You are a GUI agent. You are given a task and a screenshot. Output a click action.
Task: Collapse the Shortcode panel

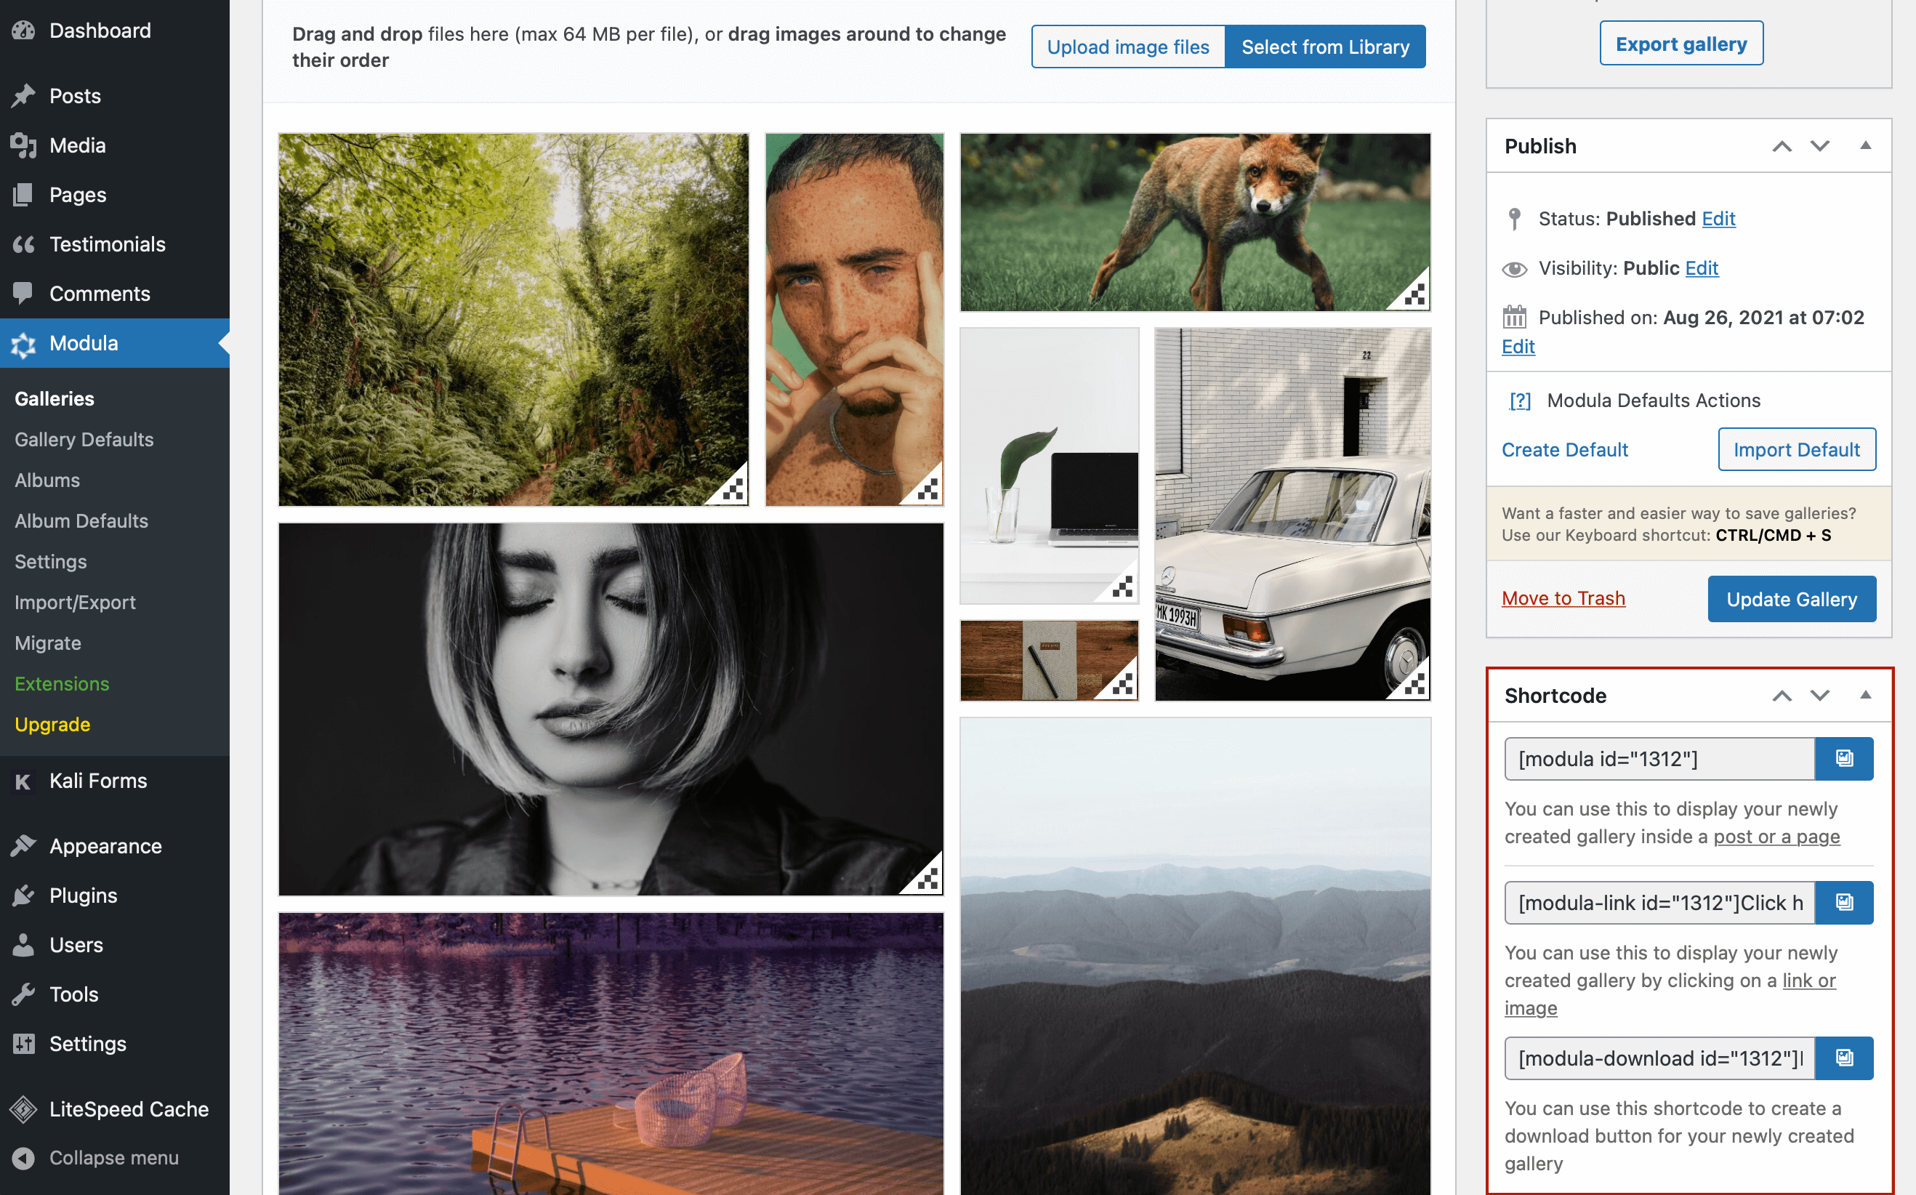pyautogui.click(x=1865, y=696)
